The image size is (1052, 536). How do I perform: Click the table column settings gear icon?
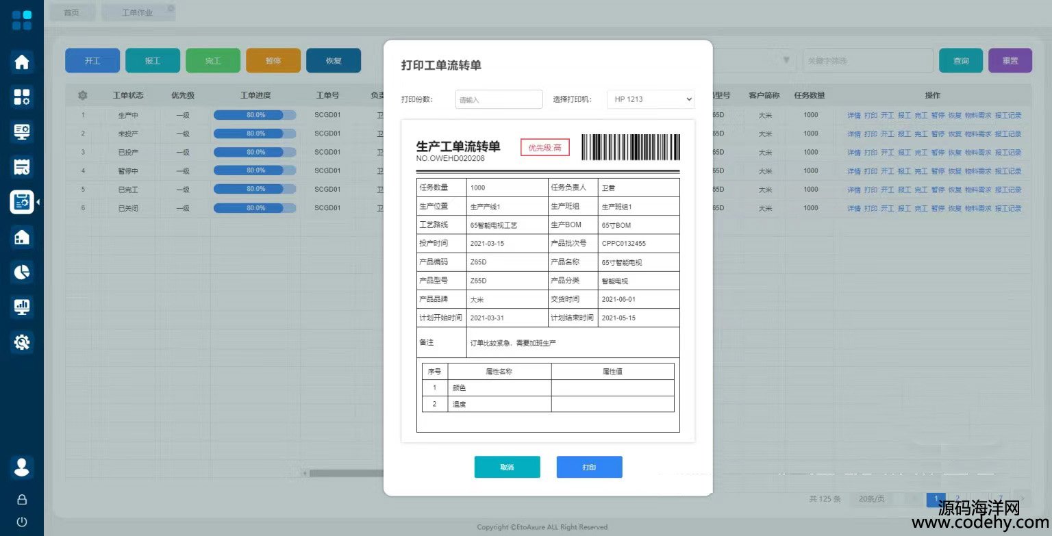83,95
